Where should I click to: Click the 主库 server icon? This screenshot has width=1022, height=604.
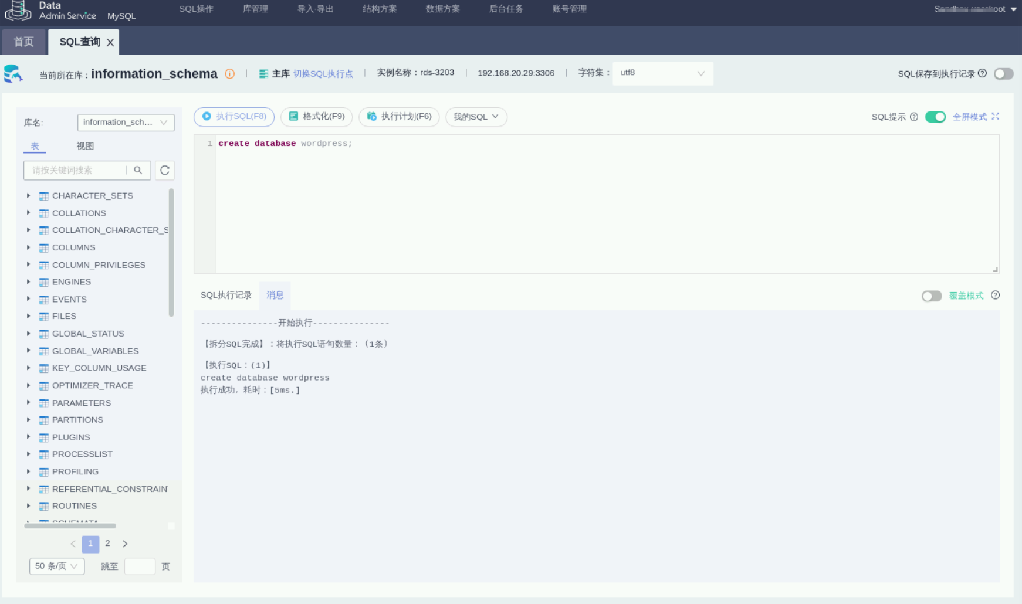point(263,74)
